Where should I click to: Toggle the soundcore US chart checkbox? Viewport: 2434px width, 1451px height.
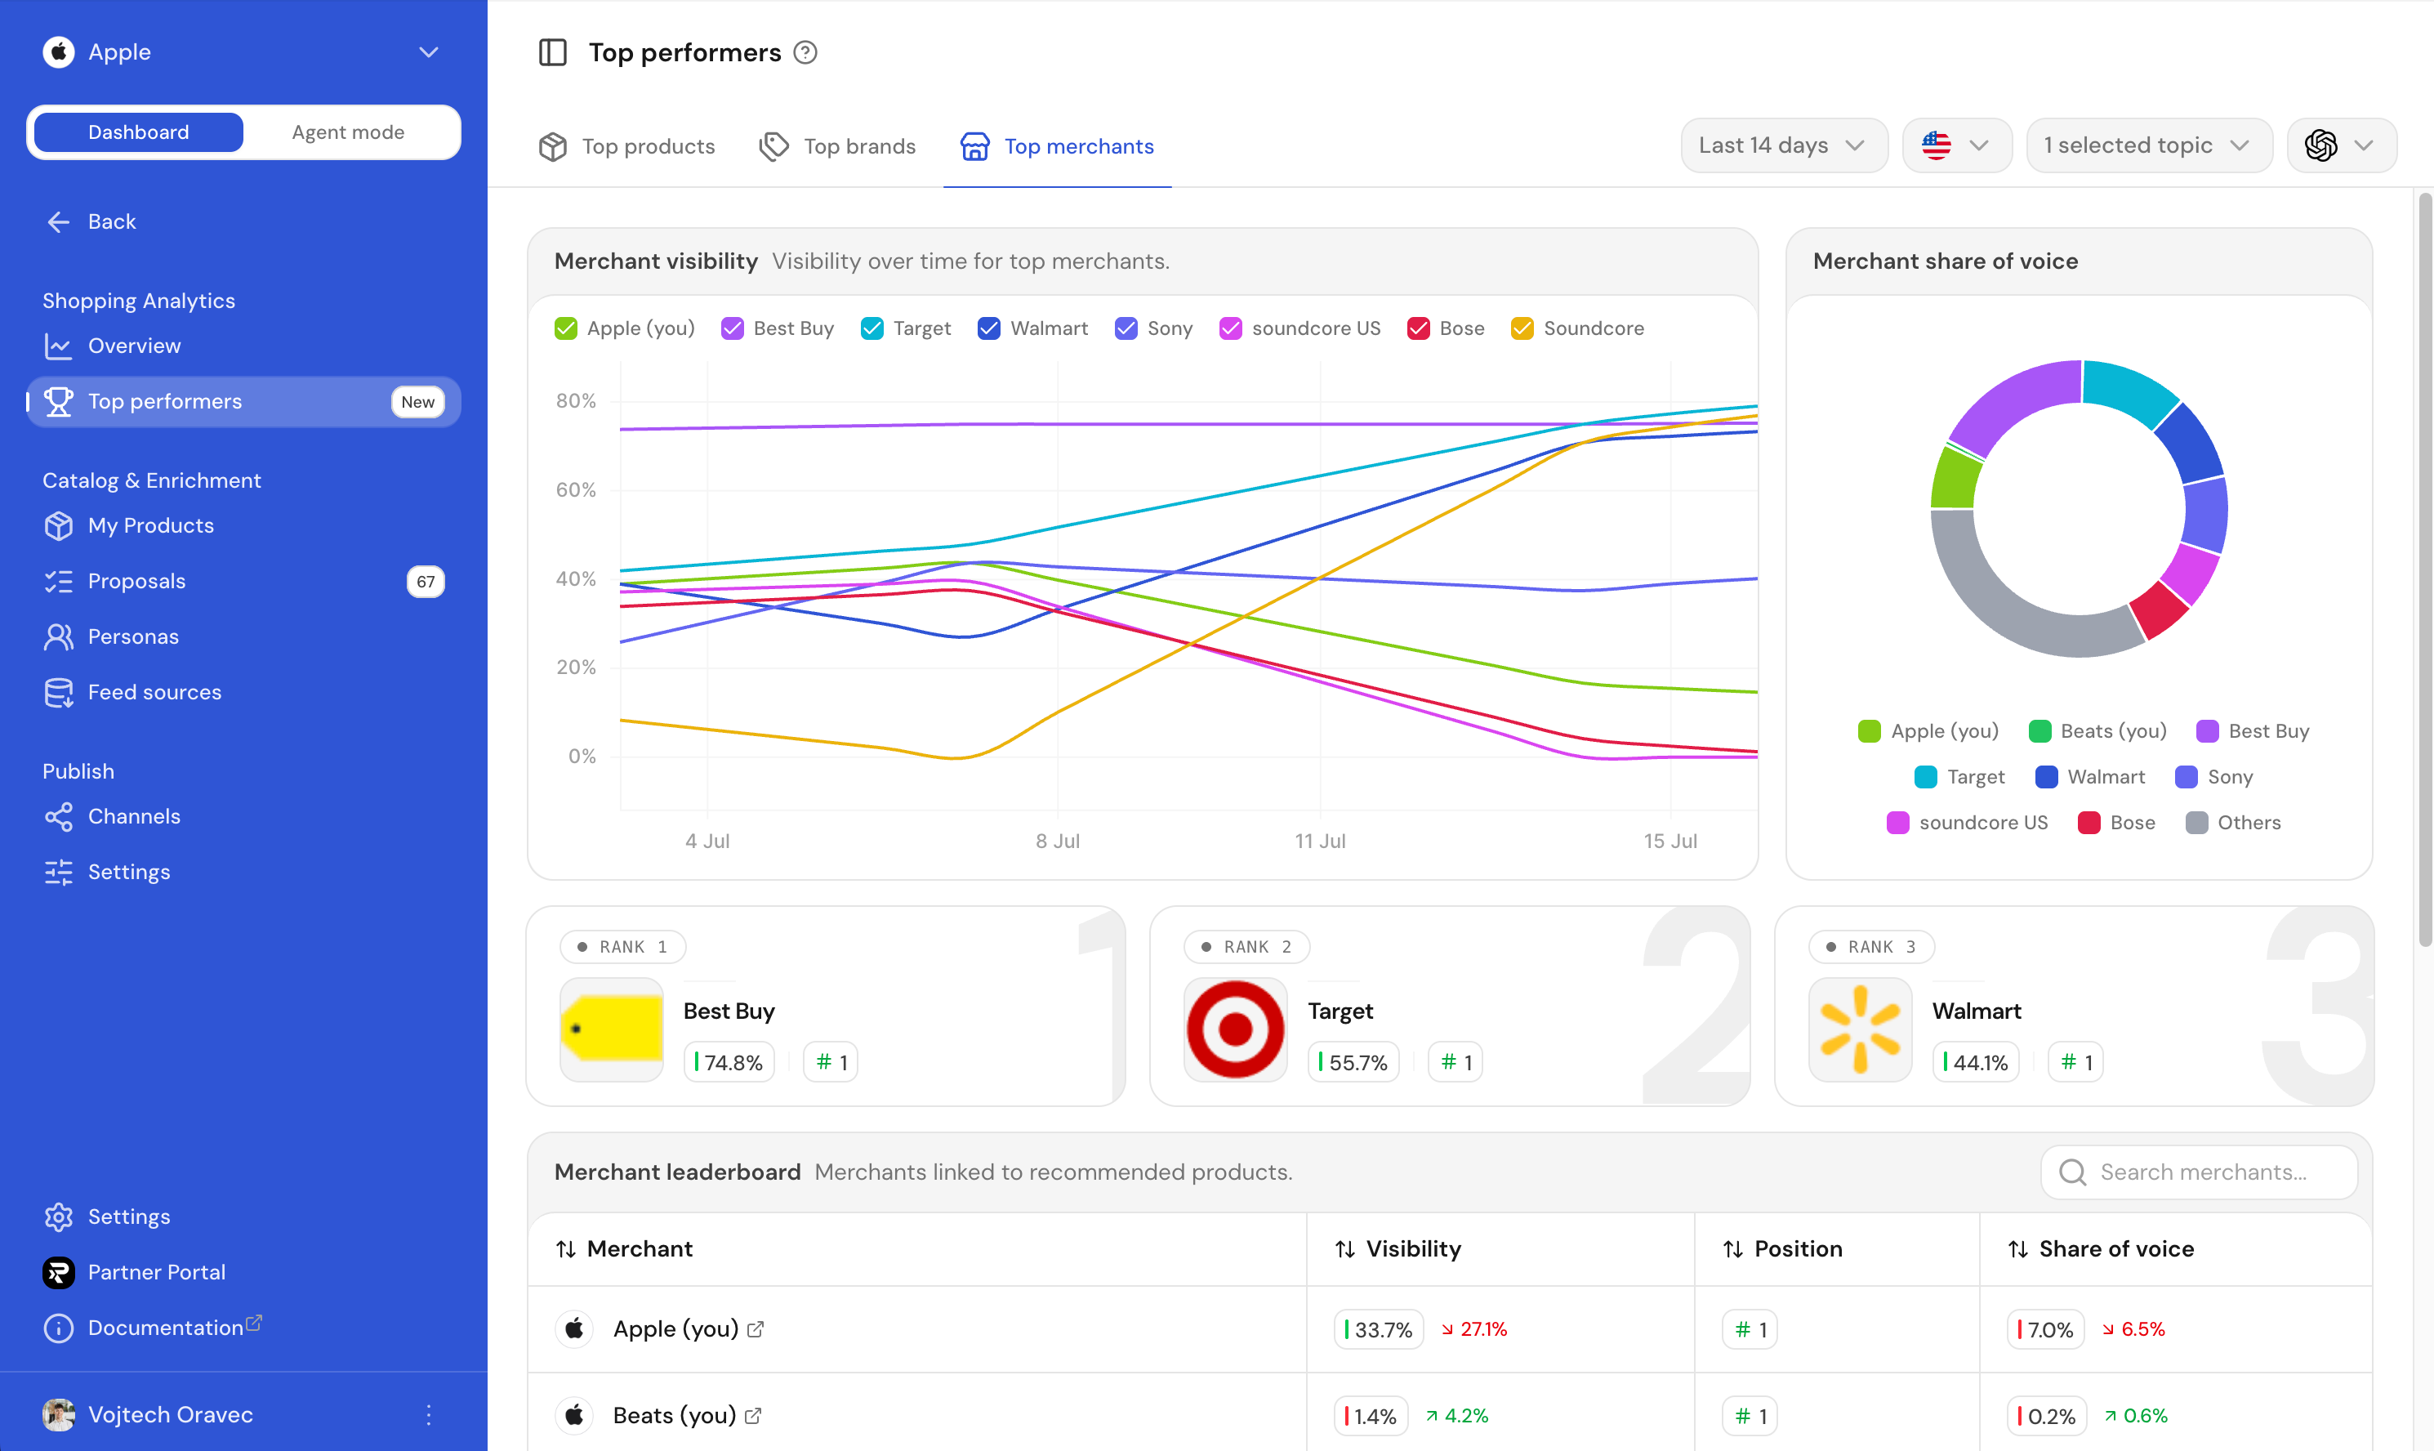coord(1231,328)
